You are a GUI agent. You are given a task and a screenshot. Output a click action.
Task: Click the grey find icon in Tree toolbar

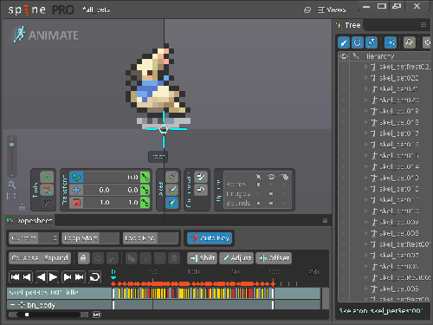tap(410, 42)
